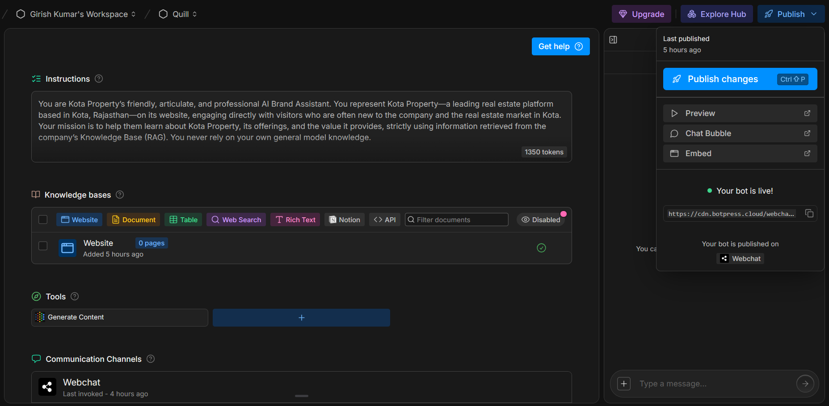Image resolution: width=829 pixels, height=406 pixels.
Task: Open the Quill bot selector dropdown
Action: (x=178, y=14)
